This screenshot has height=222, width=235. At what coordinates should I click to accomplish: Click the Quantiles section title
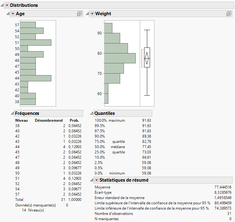point(105,113)
